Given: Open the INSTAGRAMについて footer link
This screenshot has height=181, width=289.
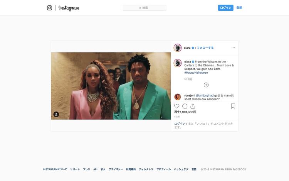Looking at the screenshot, I should pos(55,169).
